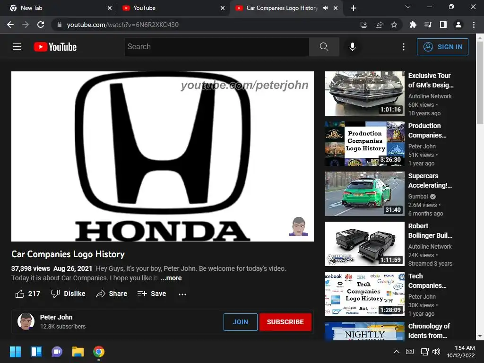The image size is (484, 363).
Task: Save the video to a playlist
Action: coord(152,294)
